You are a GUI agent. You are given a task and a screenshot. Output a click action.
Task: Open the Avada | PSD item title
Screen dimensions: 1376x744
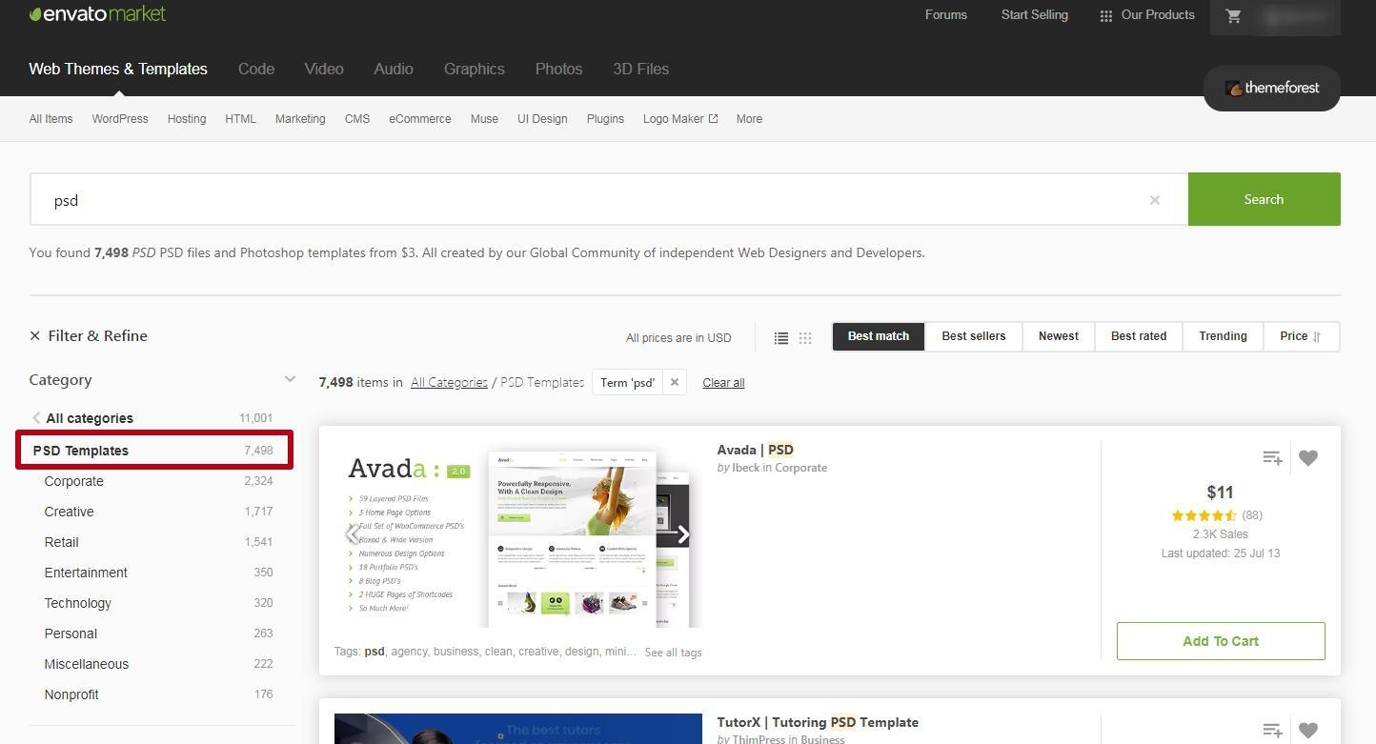coord(755,450)
